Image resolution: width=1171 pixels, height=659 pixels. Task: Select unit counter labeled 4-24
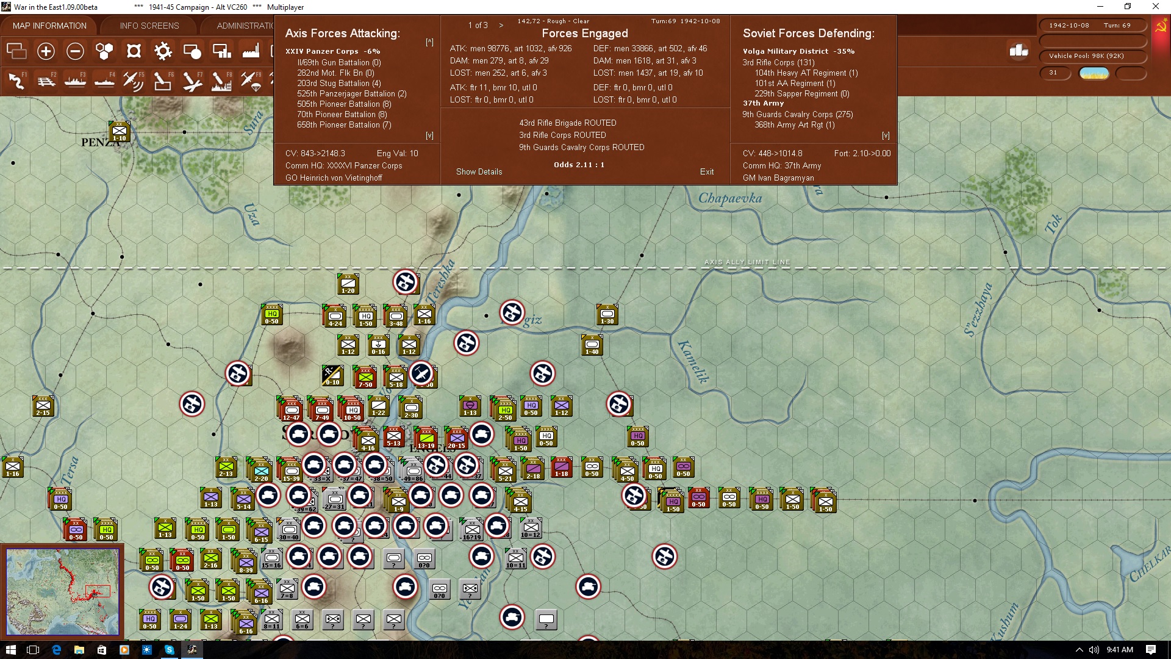[335, 316]
